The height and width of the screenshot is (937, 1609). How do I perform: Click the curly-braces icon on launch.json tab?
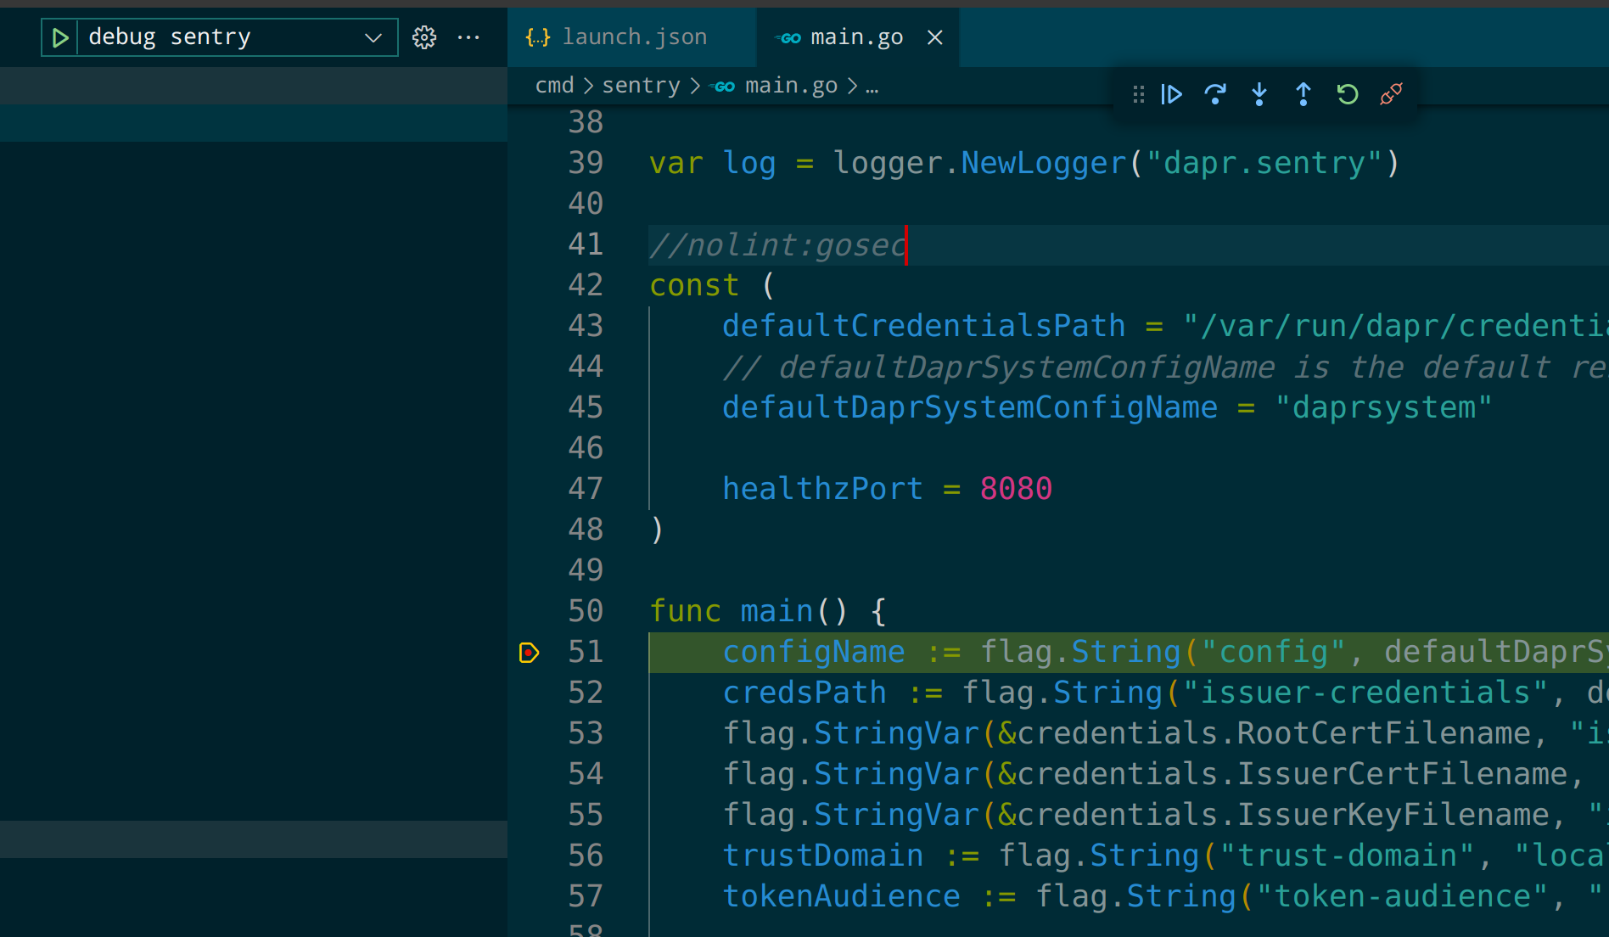tap(537, 36)
